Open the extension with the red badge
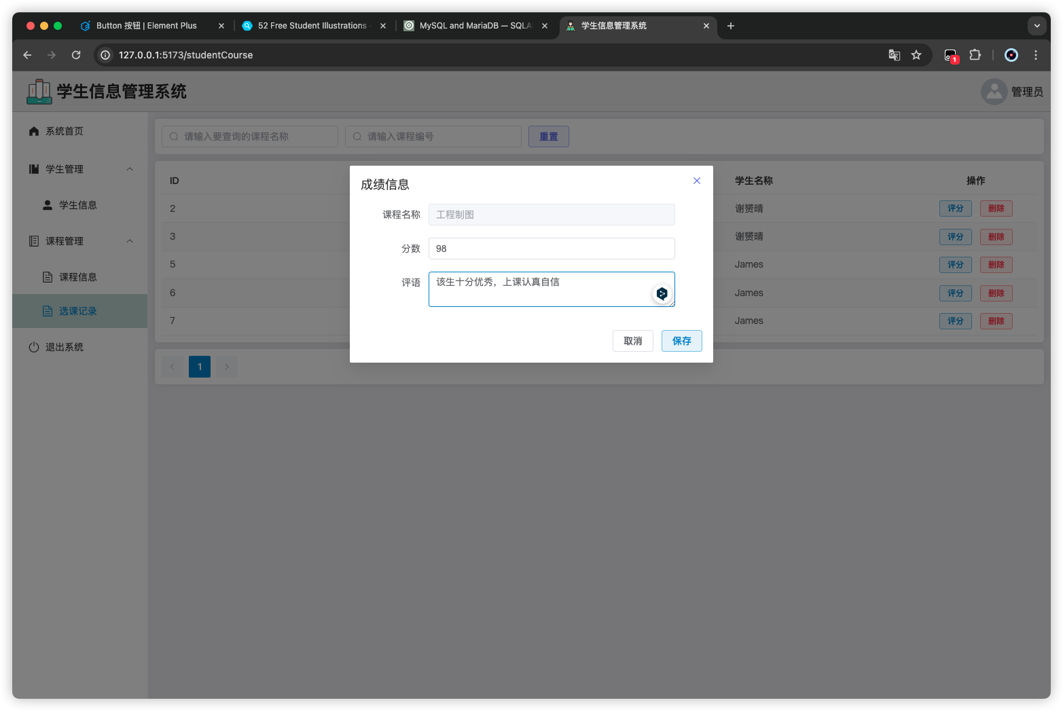This screenshot has width=1063, height=711. tap(951, 56)
